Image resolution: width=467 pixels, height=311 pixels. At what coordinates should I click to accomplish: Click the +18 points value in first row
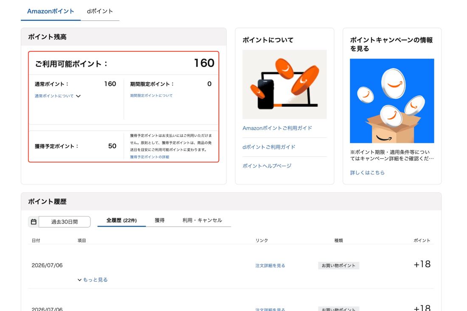point(422,264)
